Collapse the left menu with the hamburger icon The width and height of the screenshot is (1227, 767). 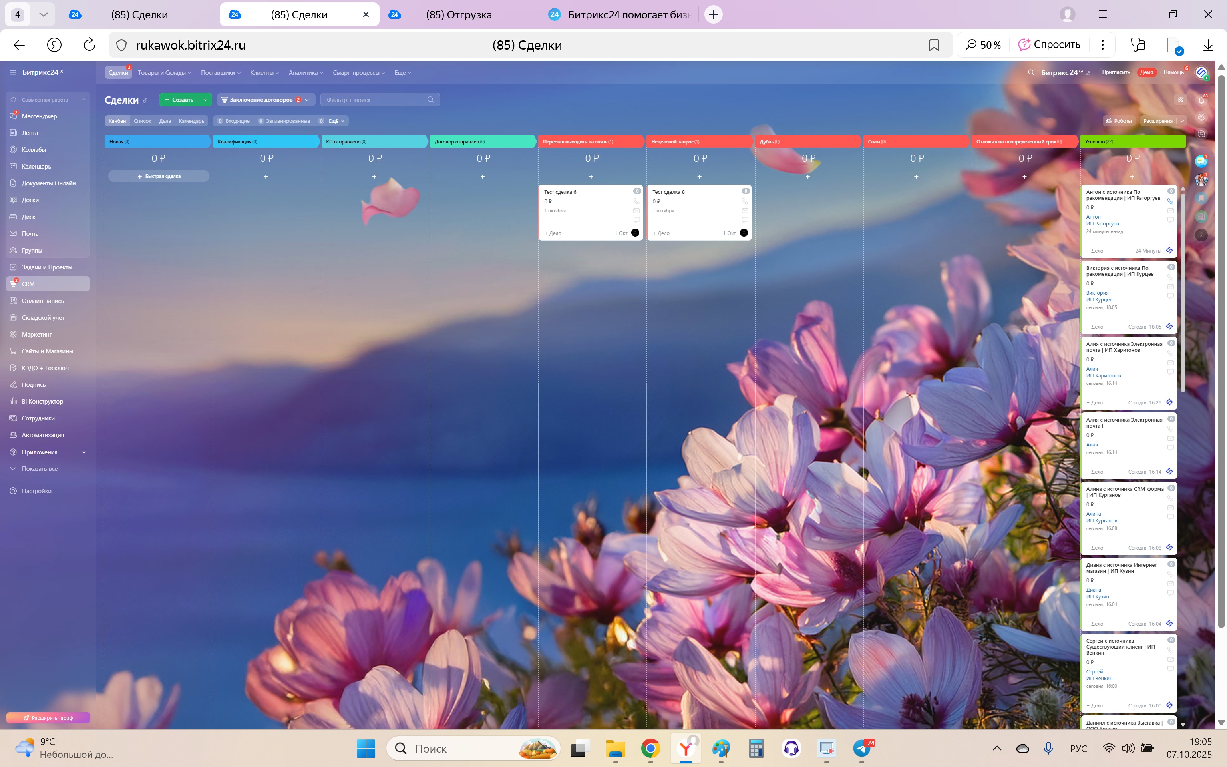[x=13, y=72]
